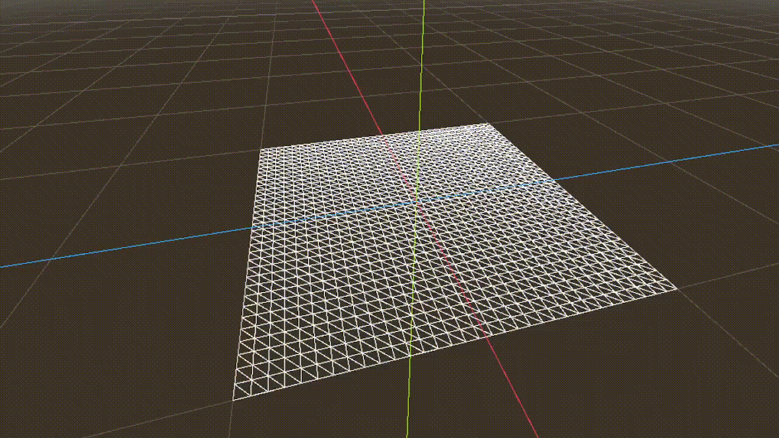Pick the green axis line below the mesh
This screenshot has height=438, width=779.
click(408, 395)
